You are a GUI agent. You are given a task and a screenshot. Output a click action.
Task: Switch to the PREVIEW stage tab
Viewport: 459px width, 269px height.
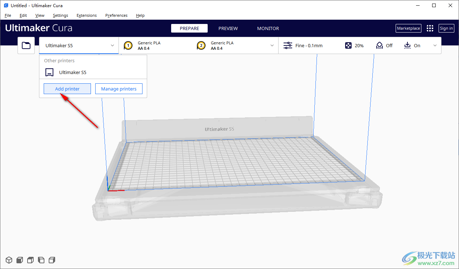point(228,28)
